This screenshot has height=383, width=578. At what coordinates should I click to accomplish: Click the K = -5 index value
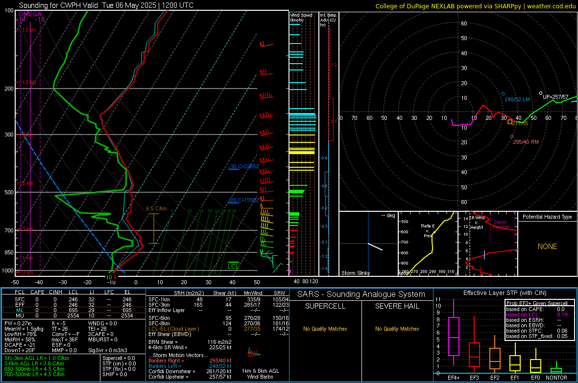(x=59, y=323)
